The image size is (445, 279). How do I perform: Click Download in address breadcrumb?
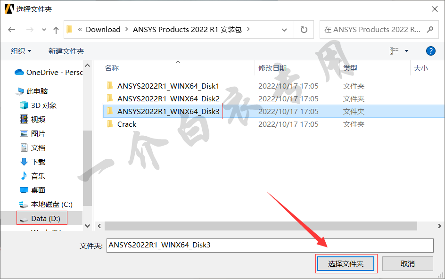click(x=103, y=30)
